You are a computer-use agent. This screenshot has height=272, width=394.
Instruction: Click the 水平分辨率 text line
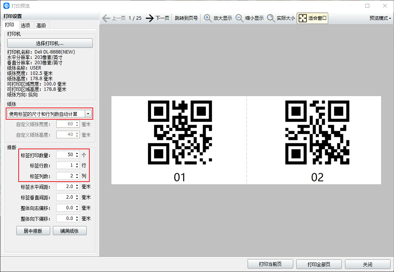(x=35, y=57)
